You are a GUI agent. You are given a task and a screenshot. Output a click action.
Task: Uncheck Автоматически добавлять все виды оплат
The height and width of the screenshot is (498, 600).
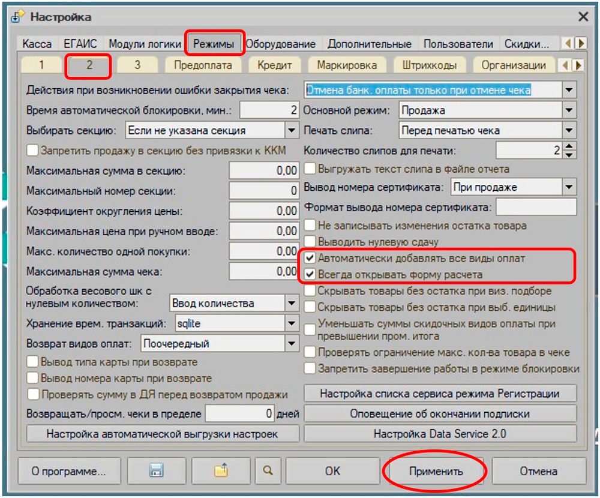[x=310, y=259]
